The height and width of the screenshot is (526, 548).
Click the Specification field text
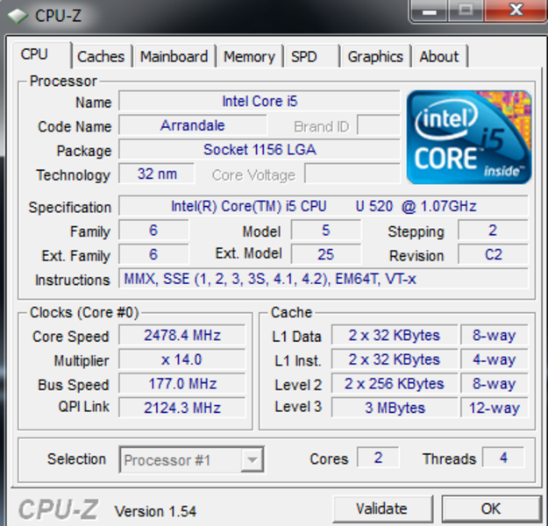click(324, 206)
